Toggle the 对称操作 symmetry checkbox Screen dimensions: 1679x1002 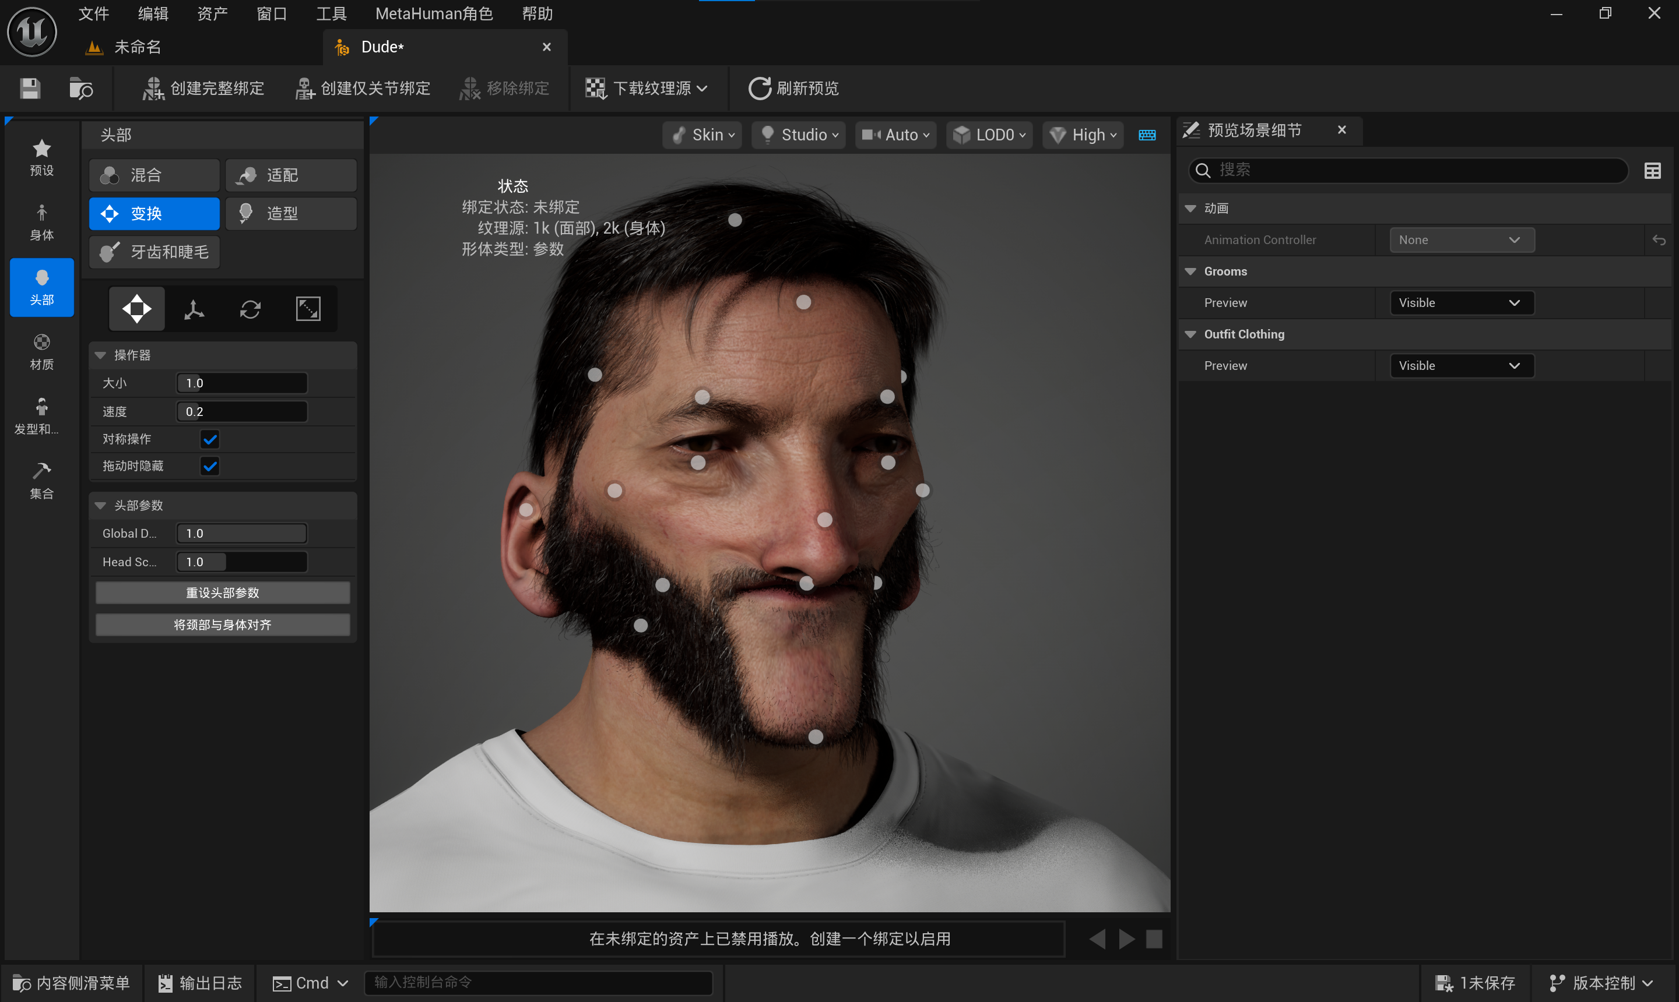pos(210,440)
